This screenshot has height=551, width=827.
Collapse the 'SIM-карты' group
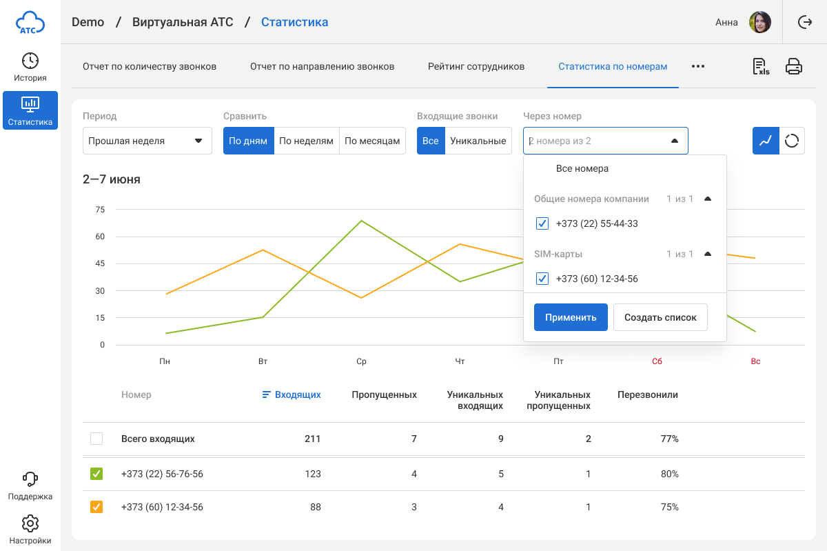[707, 254]
